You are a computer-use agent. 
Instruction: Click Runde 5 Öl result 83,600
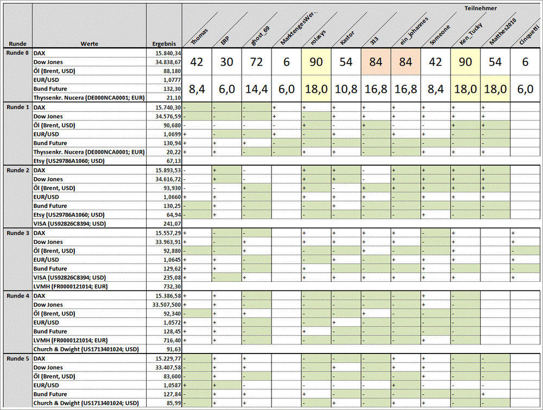[164, 376]
